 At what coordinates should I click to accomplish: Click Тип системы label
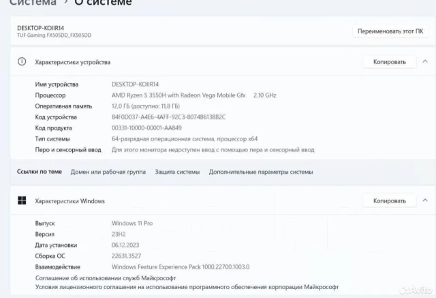52,139
